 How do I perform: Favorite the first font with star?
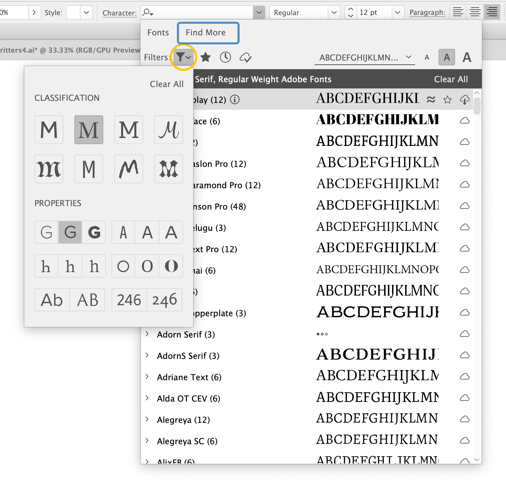tap(447, 100)
